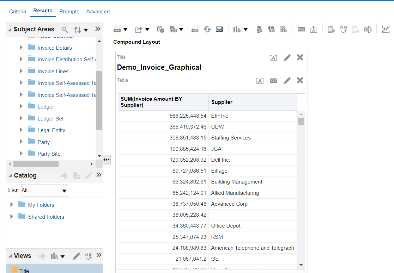The image size is (394, 273).
Task: Select the Party folder in Subject Areas
Action: [x=43, y=142]
